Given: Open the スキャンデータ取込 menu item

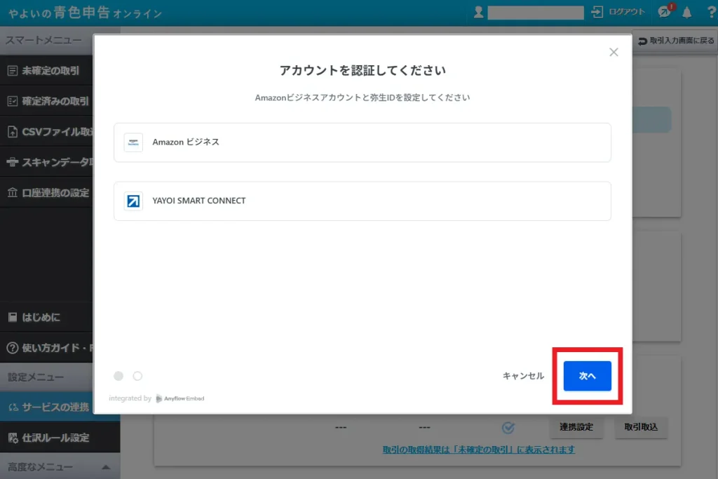Looking at the screenshot, I should [x=46, y=162].
